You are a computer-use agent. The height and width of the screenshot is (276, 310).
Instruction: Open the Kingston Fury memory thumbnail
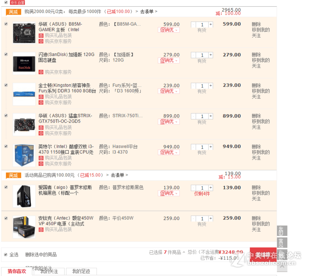pos(24,94)
